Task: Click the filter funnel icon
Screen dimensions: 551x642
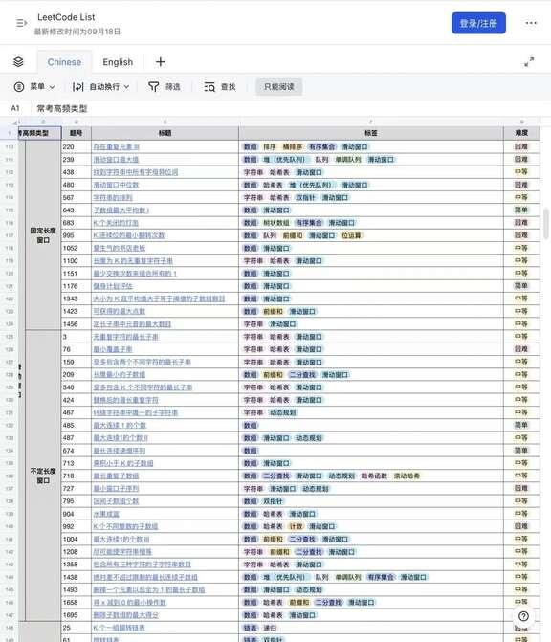Action: [x=153, y=87]
